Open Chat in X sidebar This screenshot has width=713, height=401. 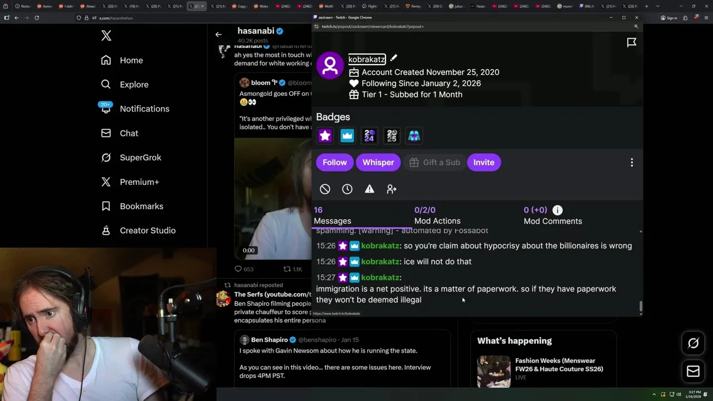click(120, 133)
